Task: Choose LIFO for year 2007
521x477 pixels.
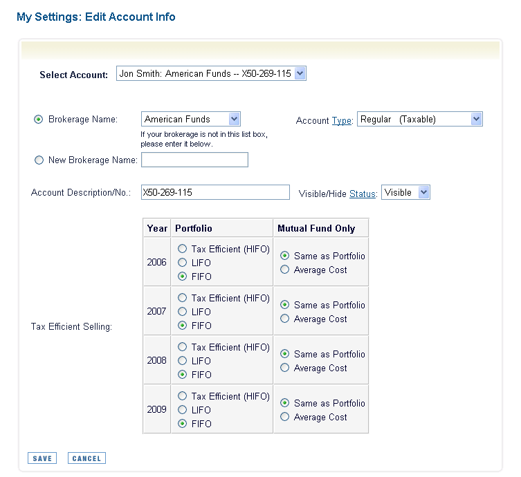Action: pos(182,311)
